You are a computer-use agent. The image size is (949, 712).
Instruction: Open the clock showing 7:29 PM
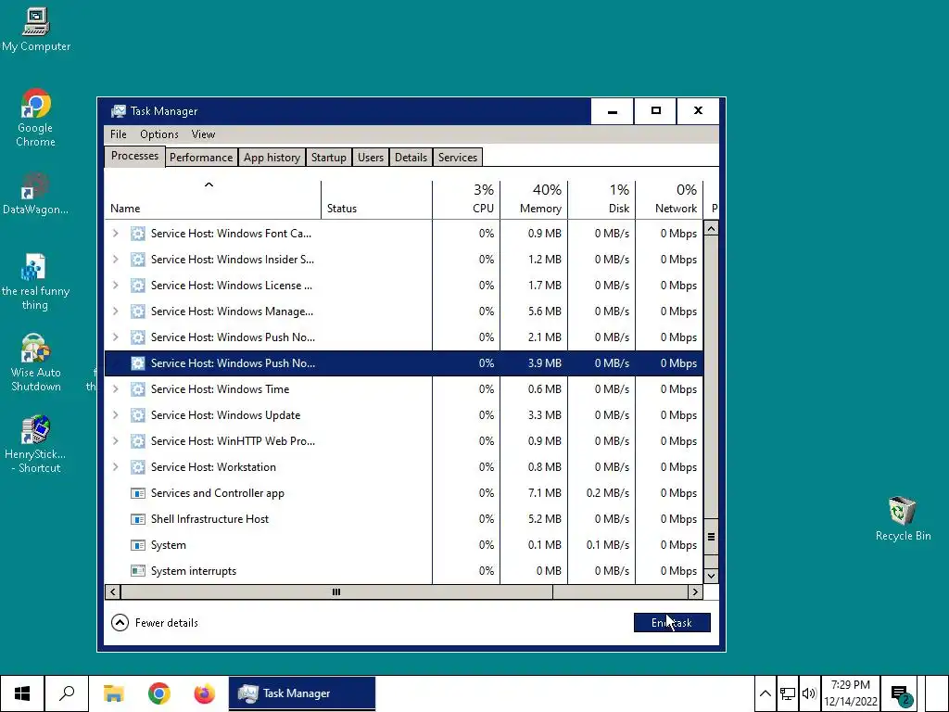tap(851, 693)
